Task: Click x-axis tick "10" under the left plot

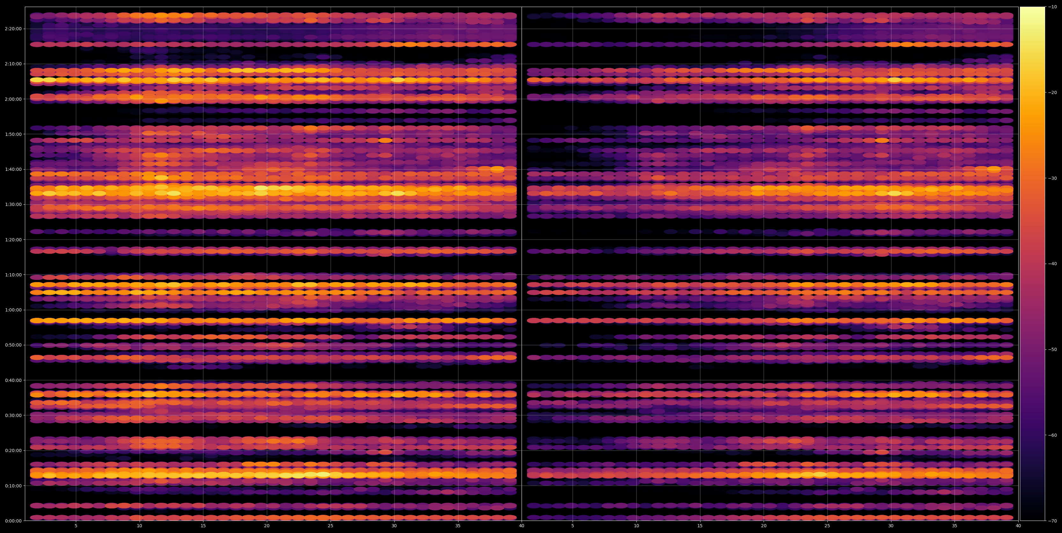Action: click(139, 526)
